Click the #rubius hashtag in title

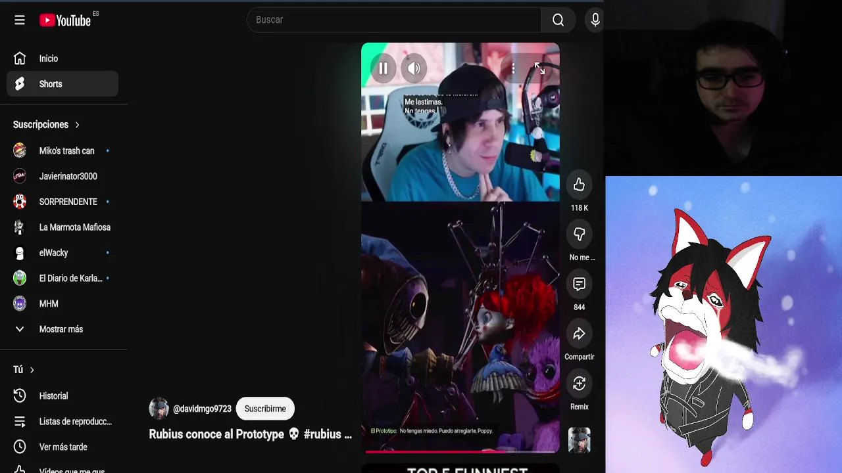pos(322,434)
